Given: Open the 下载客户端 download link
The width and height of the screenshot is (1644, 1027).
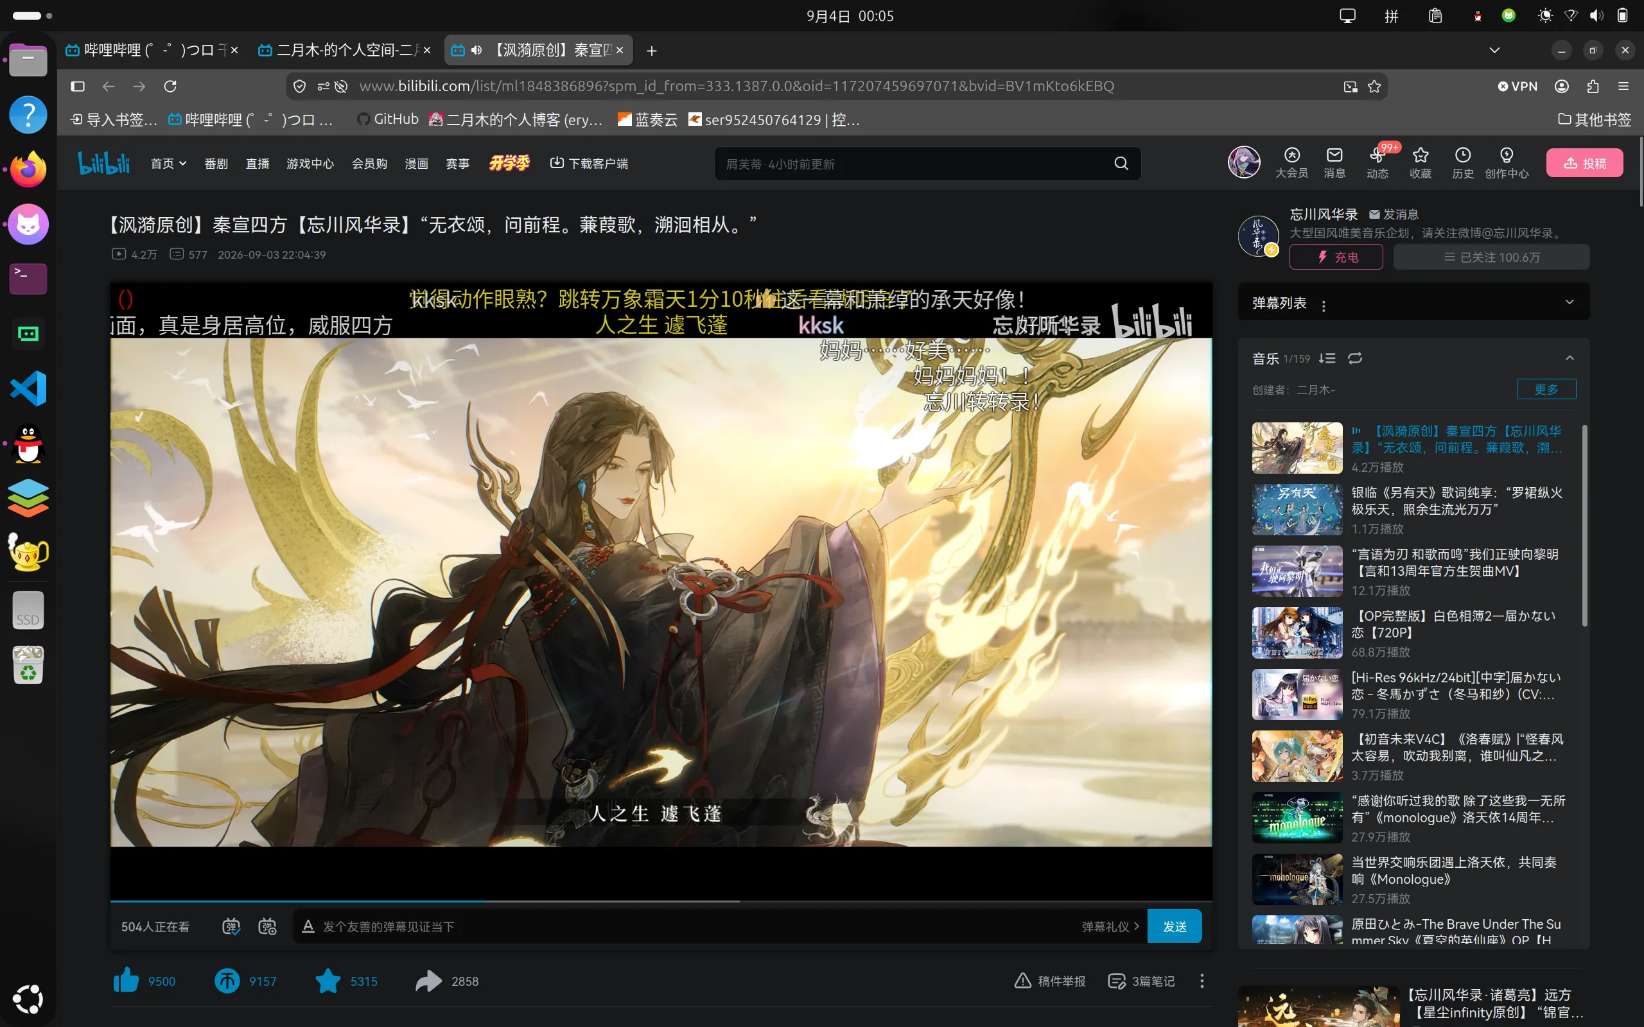Looking at the screenshot, I should [x=588, y=164].
